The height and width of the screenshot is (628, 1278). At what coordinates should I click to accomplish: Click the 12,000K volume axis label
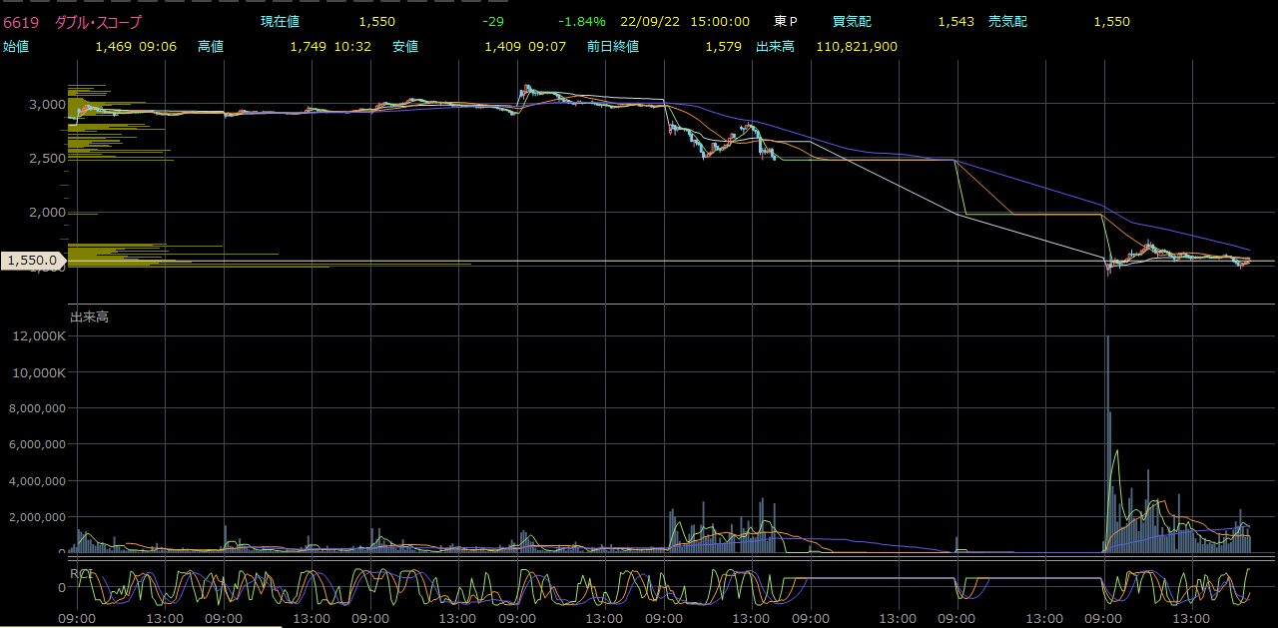(38, 336)
